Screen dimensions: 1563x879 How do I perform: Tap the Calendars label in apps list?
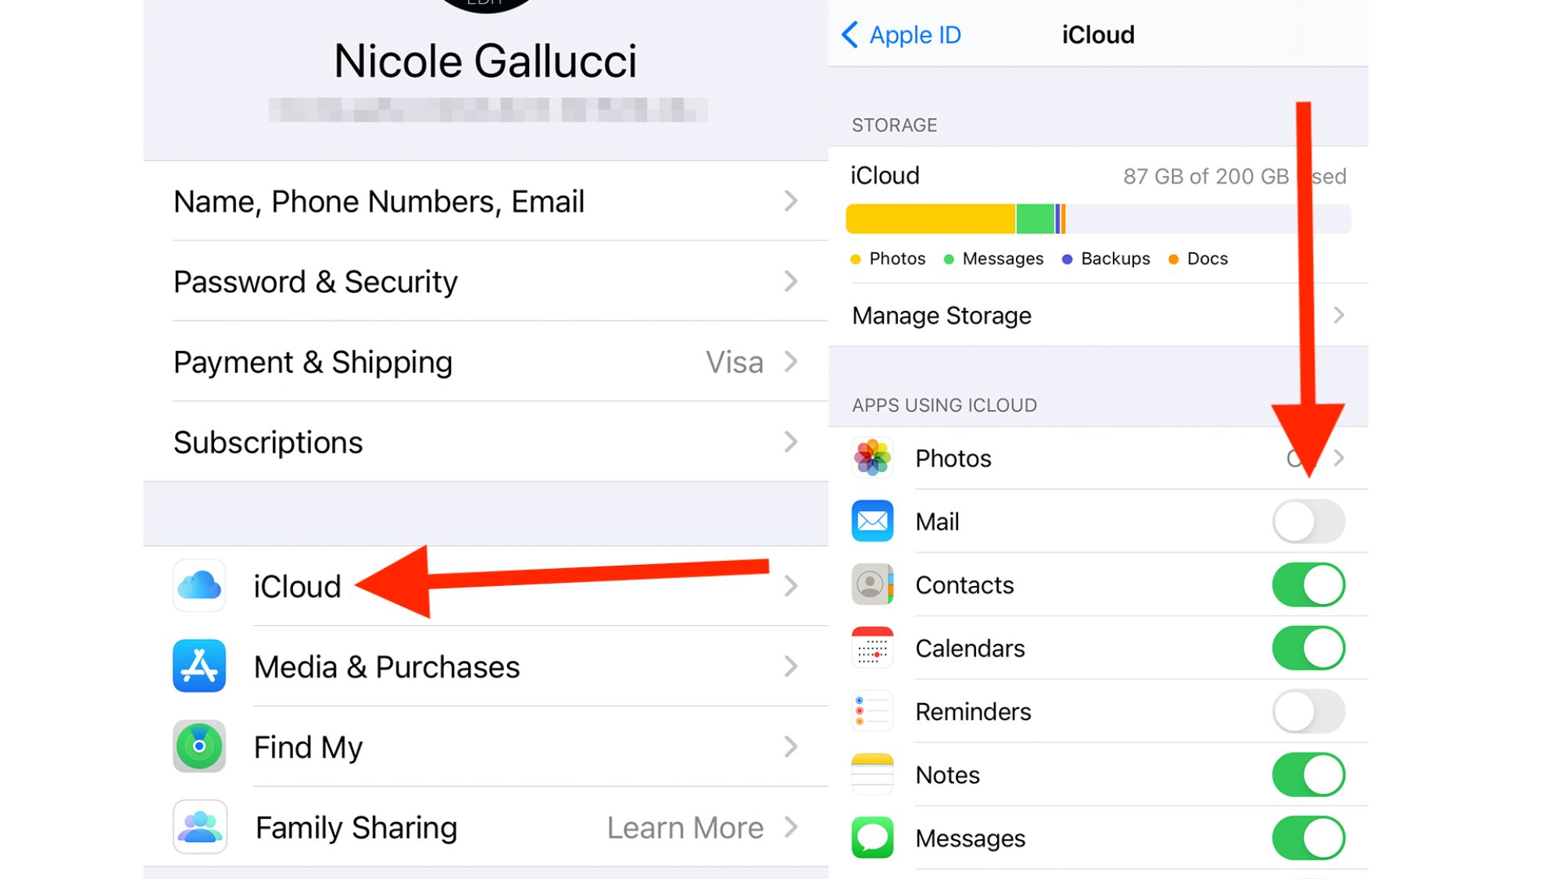pos(970,649)
